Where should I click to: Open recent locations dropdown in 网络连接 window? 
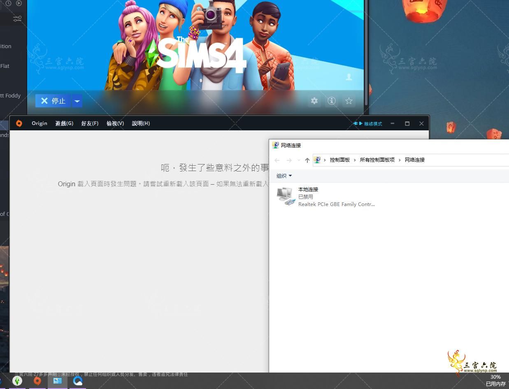pos(299,160)
